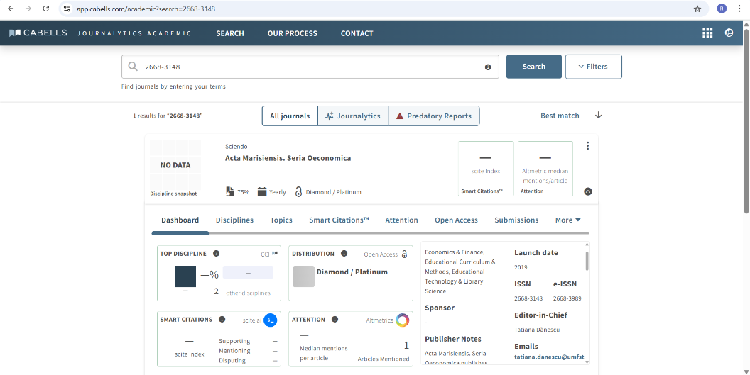Open the apps grid icon in header

[x=707, y=33]
